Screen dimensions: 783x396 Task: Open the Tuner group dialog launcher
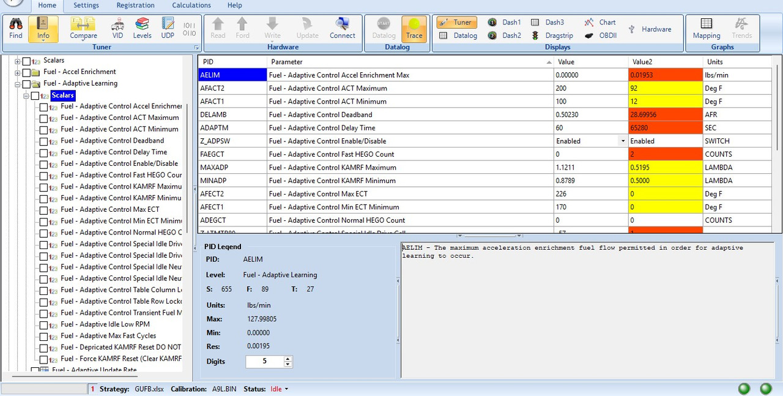pos(196,47)
